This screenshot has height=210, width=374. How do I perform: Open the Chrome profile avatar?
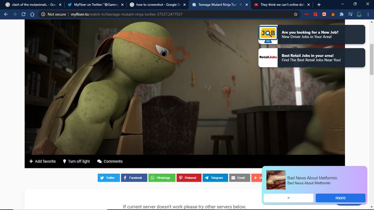pyautogui.click(x=359, y=14)
